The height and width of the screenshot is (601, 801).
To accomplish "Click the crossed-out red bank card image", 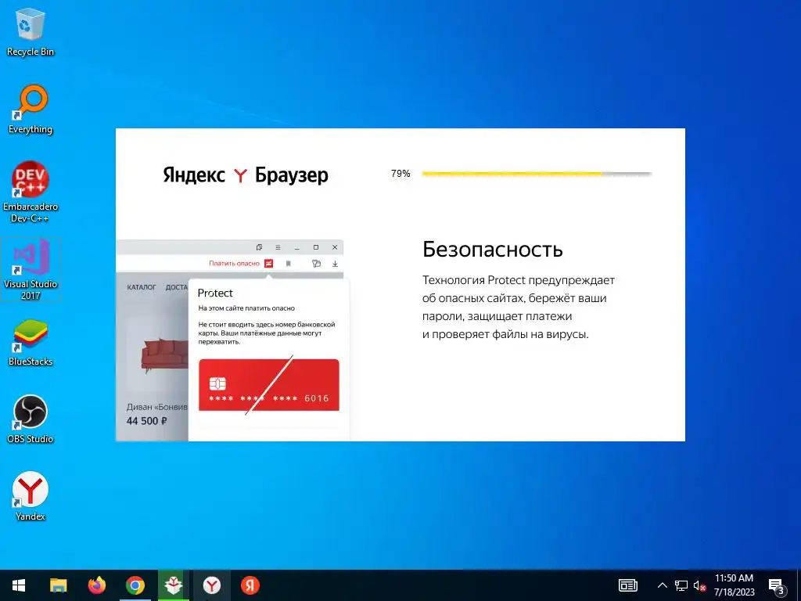I will point(269,385).
